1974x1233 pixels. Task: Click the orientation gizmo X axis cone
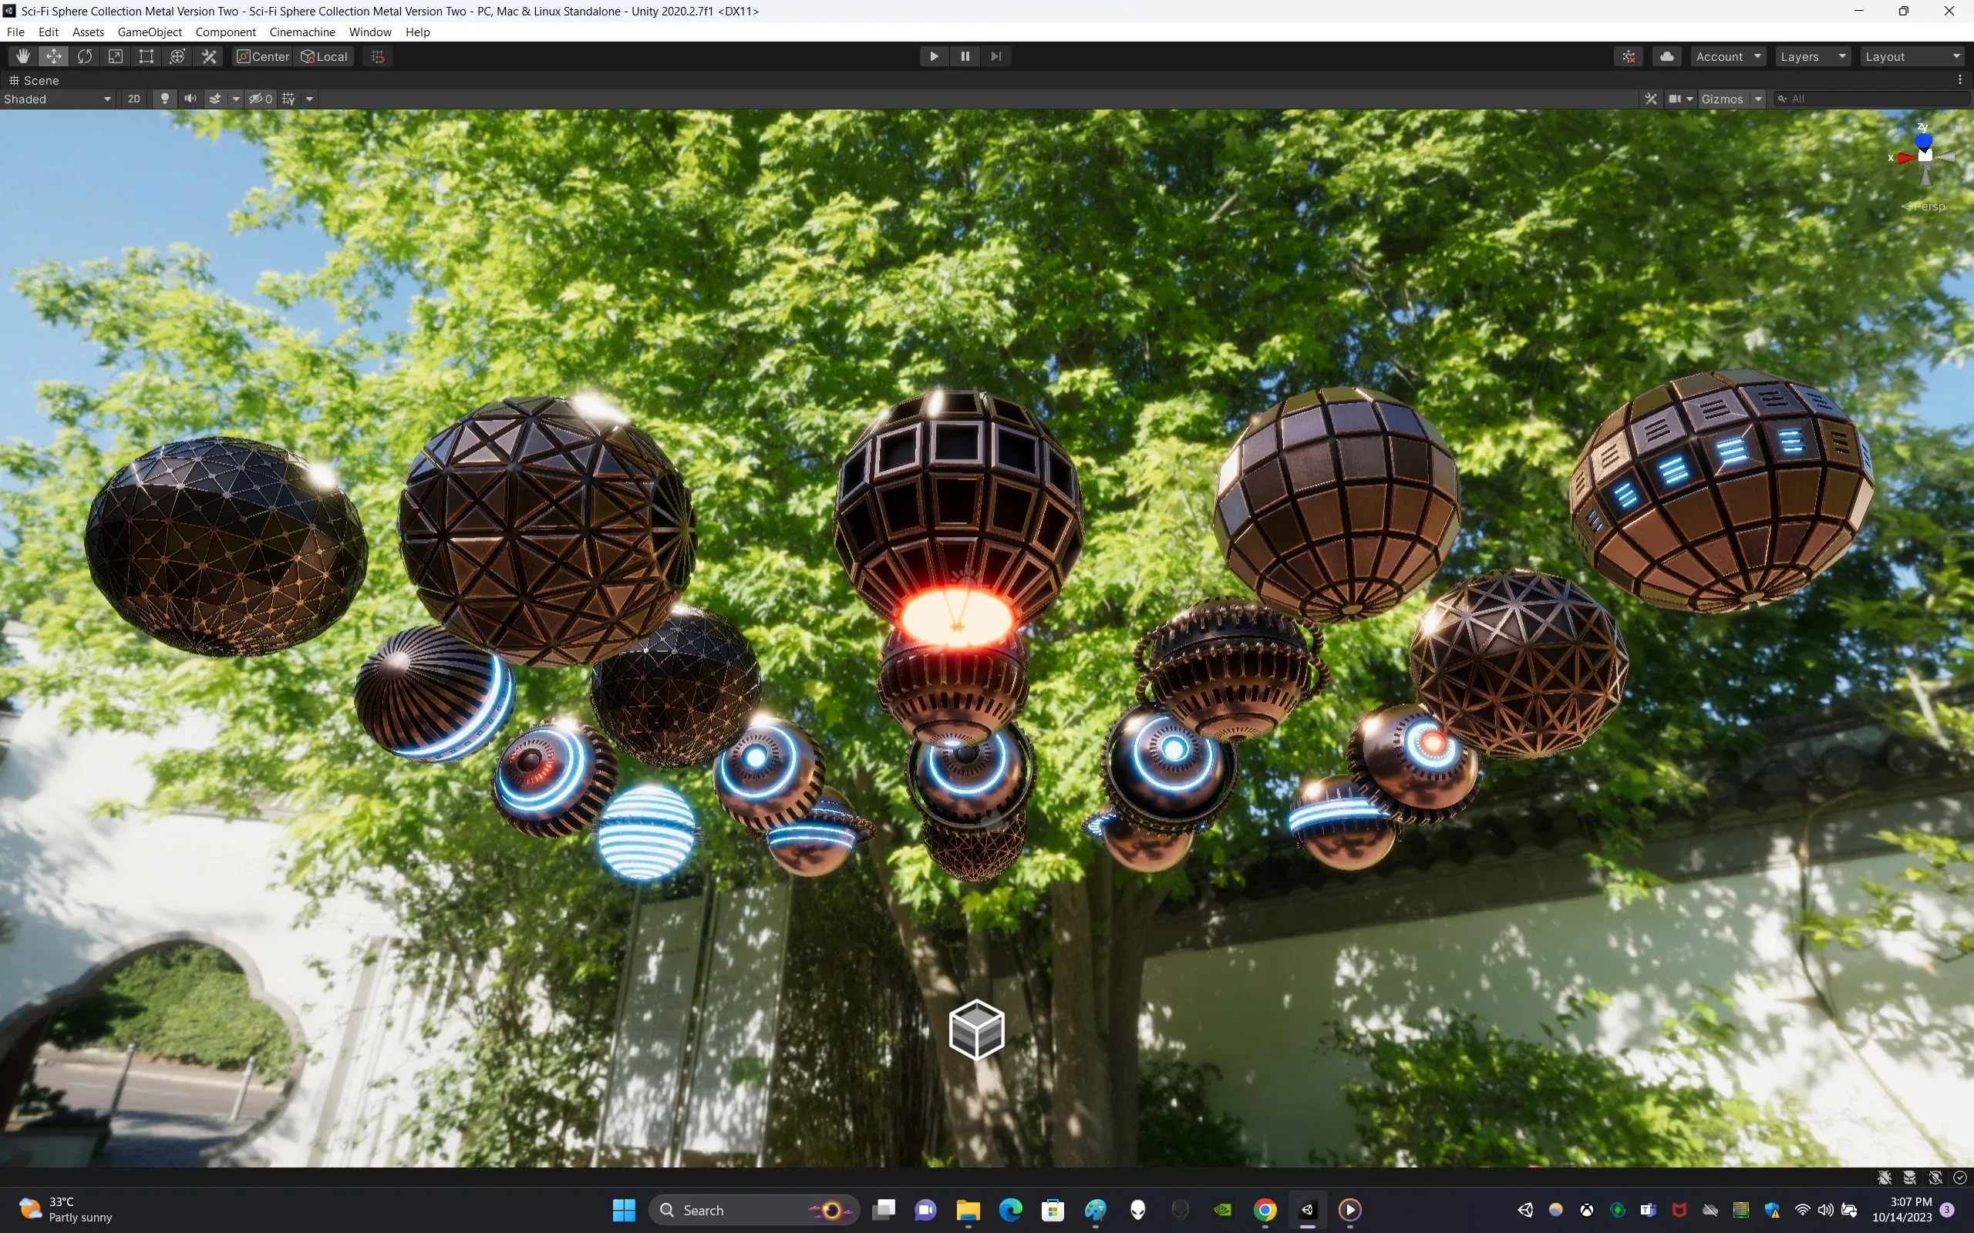(1905, 157)
